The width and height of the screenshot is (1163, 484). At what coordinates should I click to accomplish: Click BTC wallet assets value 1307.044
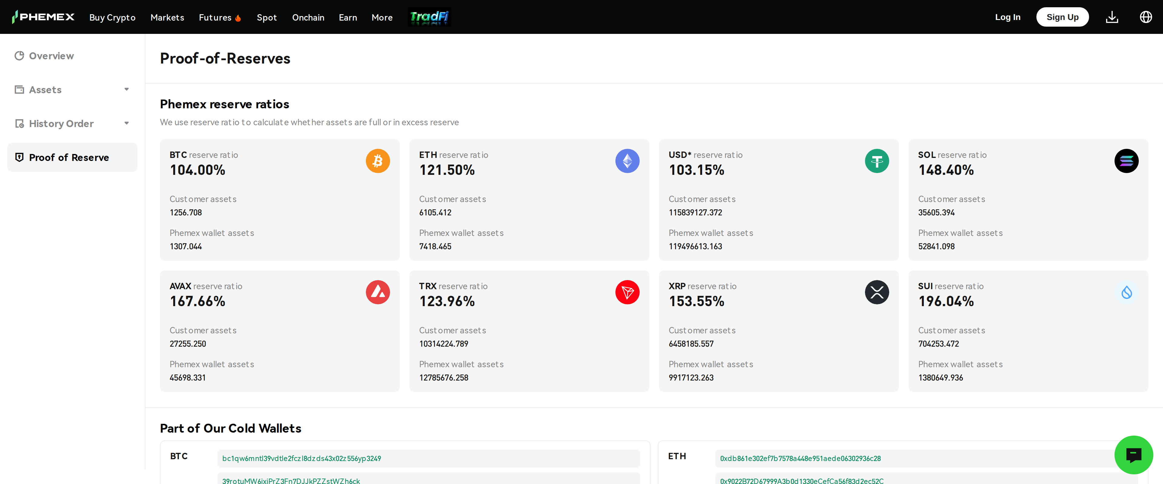click(x=186, y=246)
